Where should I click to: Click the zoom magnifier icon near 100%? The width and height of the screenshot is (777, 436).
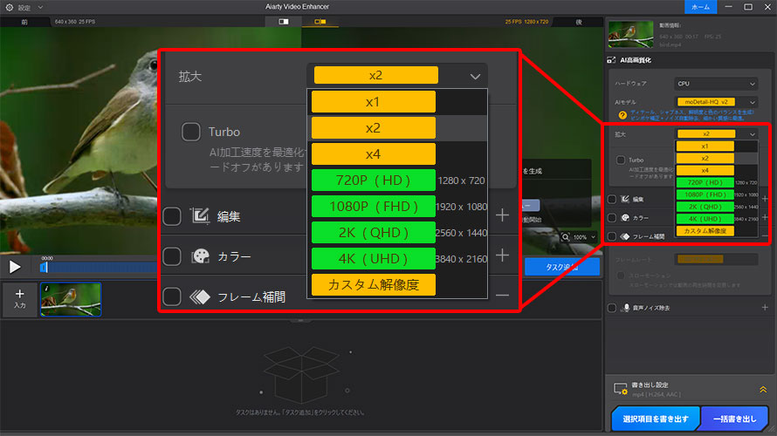tap(566, 237)
